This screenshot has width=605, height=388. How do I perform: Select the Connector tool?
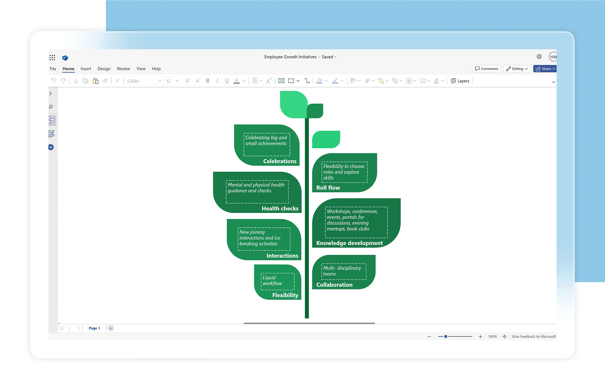(x=307, y=81)
